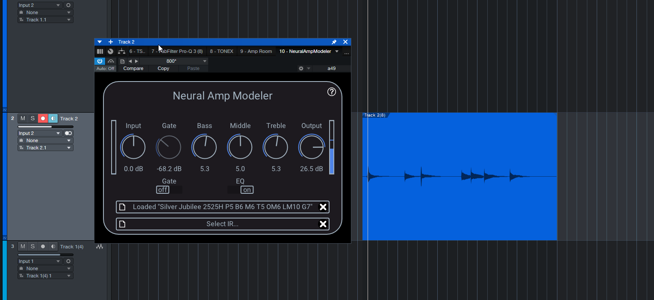This screenshot has height=300, width=654.
Task: Solo Track 1(4)
Action: 32,246
